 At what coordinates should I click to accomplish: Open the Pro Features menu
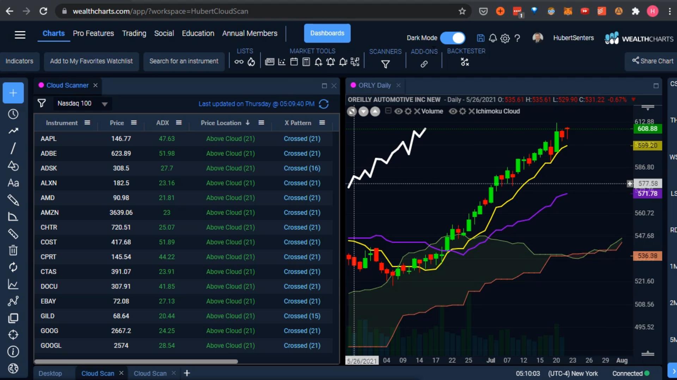coord(93,33)
